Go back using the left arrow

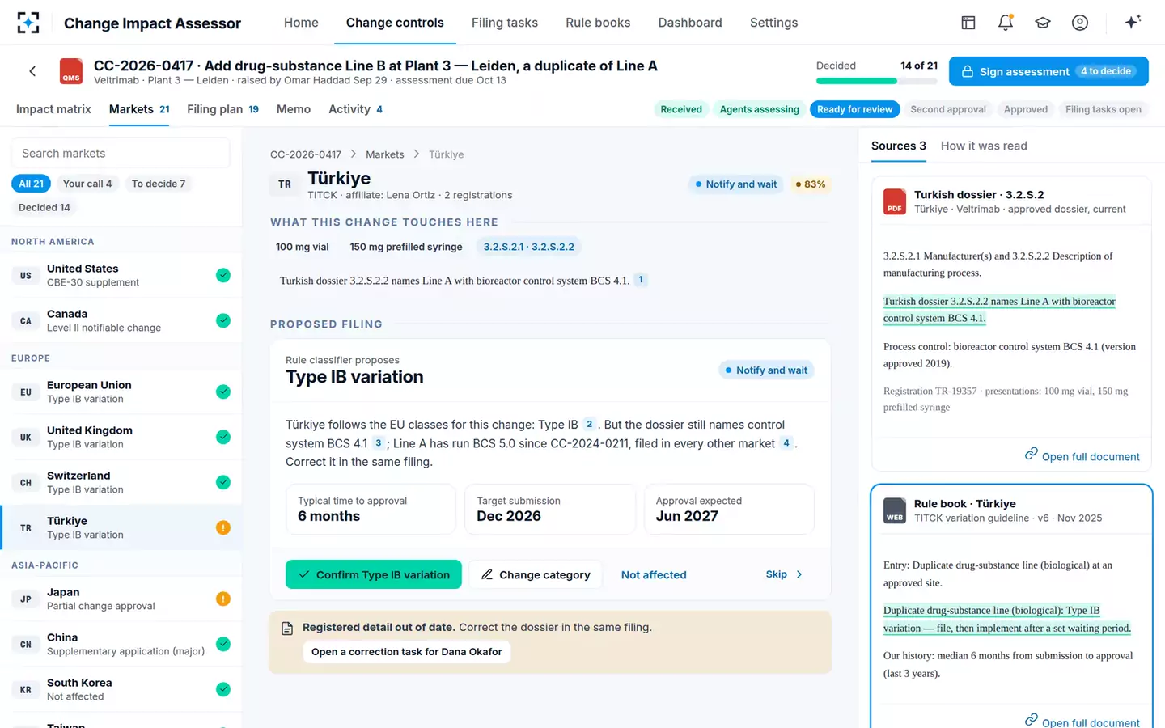click(x=32, y=71)
